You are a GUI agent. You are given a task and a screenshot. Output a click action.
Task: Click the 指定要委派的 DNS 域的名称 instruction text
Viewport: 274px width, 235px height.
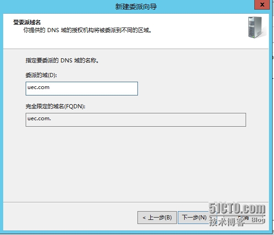click(x=62, y=61)
